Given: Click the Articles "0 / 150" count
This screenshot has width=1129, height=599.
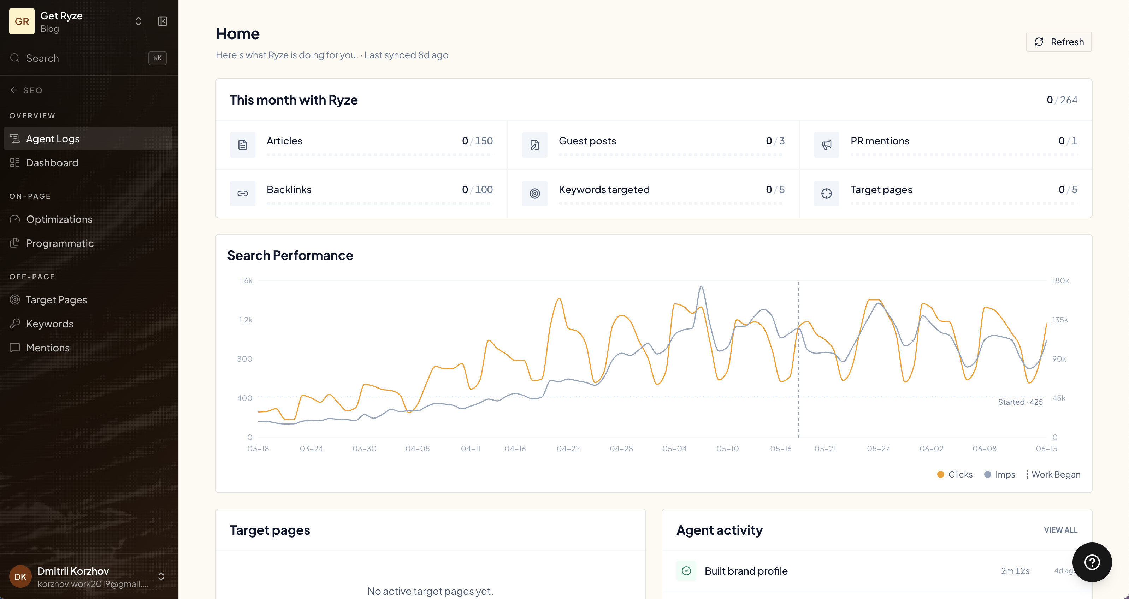Looking at the screenshot, I should [x=477, y=141].
